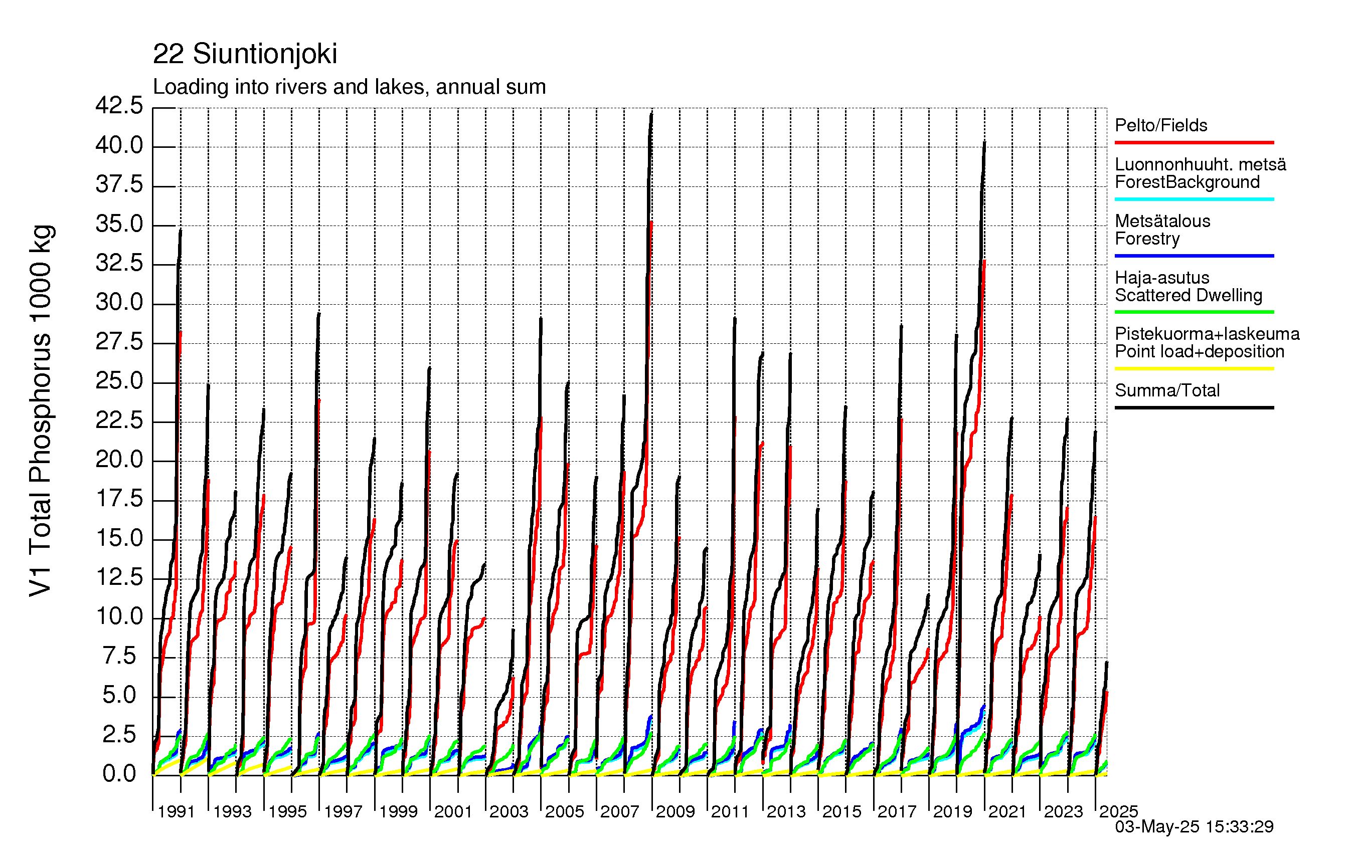The width and height of the screenshot is (1354, 852).
Task: Click the x-axis year label 2025
Action: click(x=1118, y=811)
